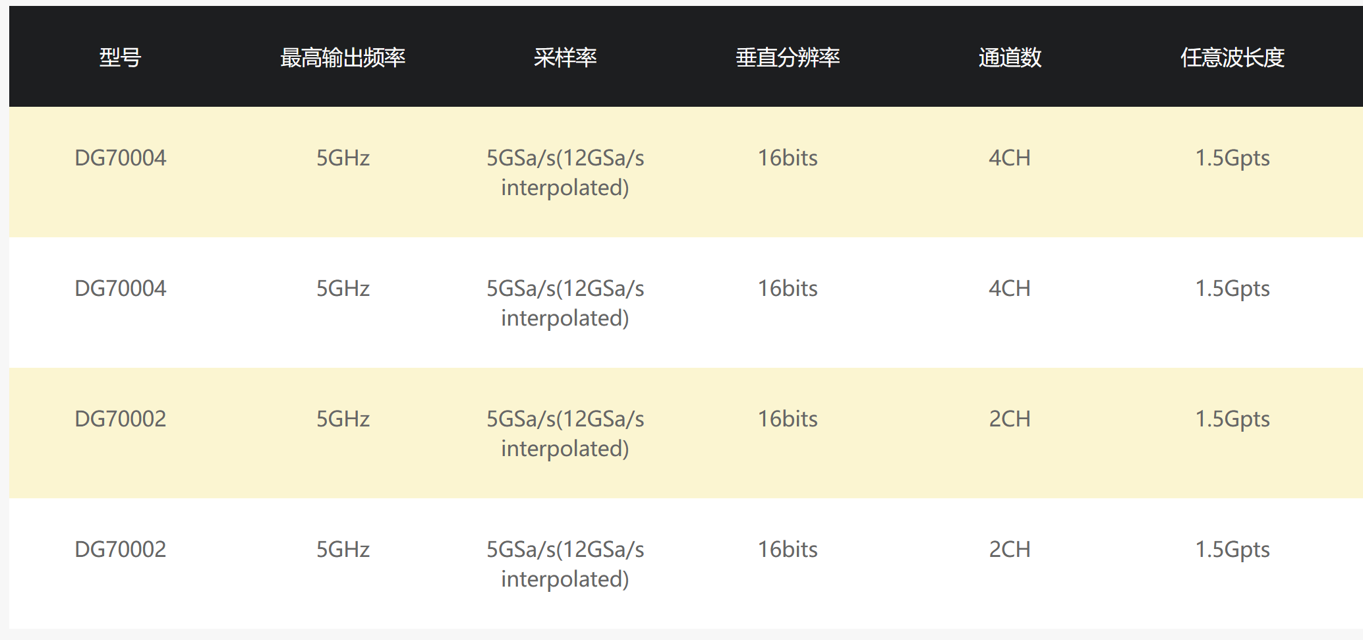Click 1.5Gpts in the white DG70004 row
This screenshot has height=640, width=1363.
click(1232, 289)
